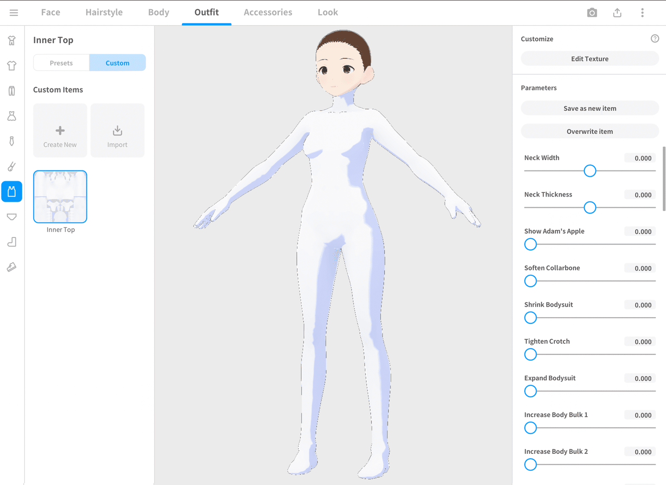Screen dimensions: 666x485
Task: Open the Customize help question icon
Action: pyautogui.click(x=655, y=38)
